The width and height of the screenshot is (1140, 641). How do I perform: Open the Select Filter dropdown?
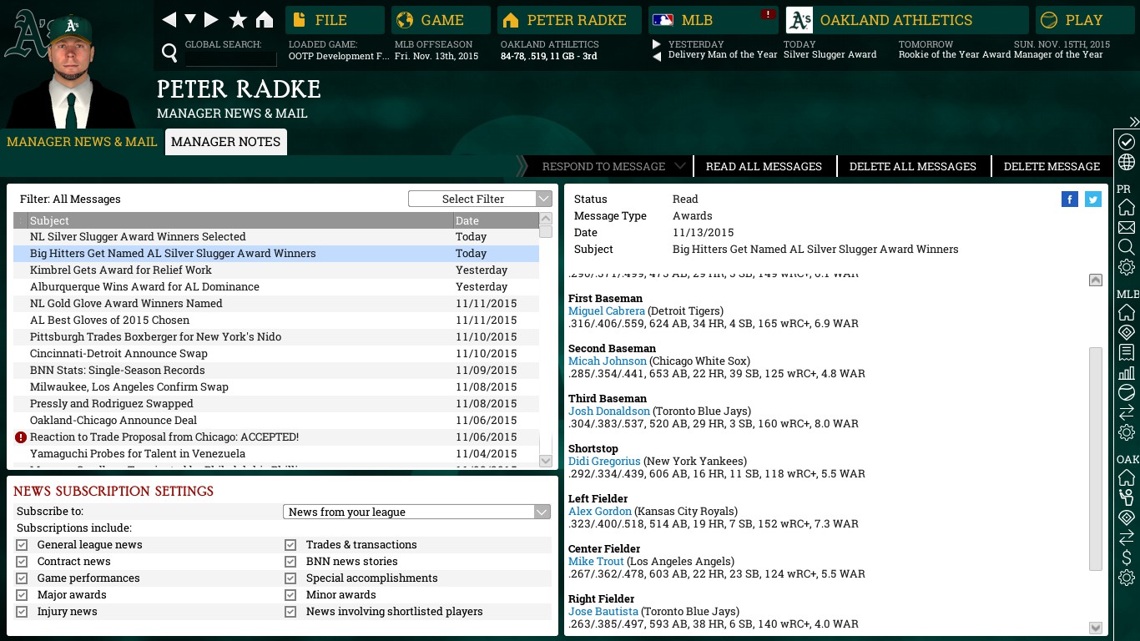click(480, 199)
